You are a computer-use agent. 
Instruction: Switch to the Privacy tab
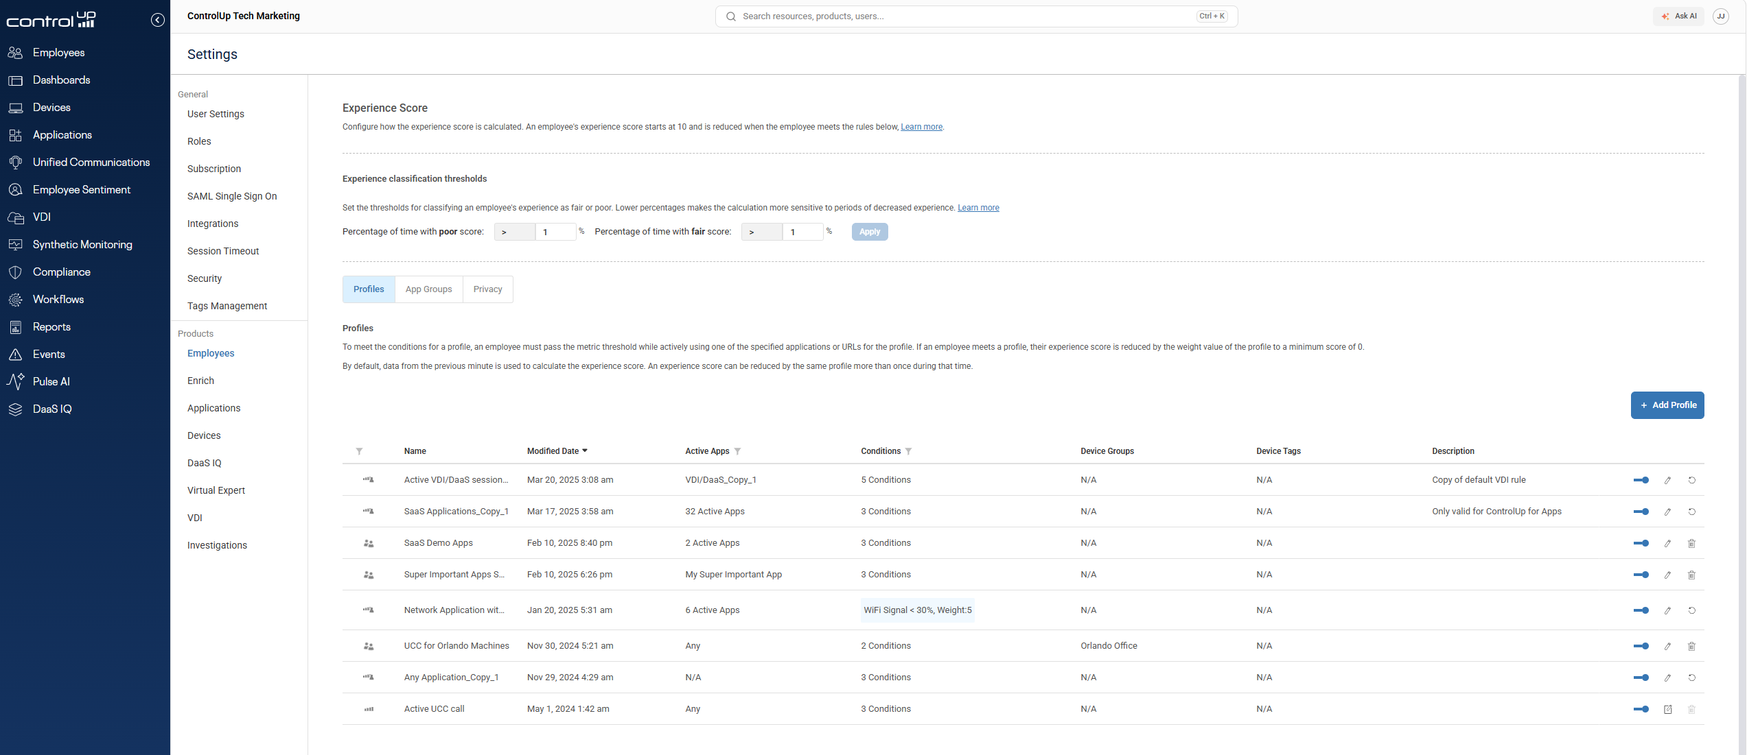coord(488,289)
